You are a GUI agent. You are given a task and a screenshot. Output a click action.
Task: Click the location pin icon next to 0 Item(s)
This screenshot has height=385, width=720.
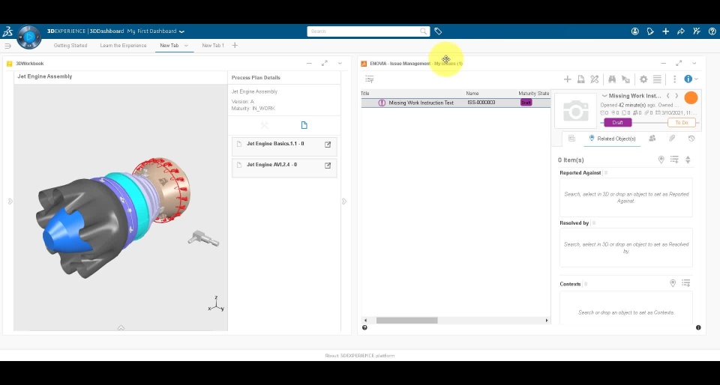coord(661,160)
